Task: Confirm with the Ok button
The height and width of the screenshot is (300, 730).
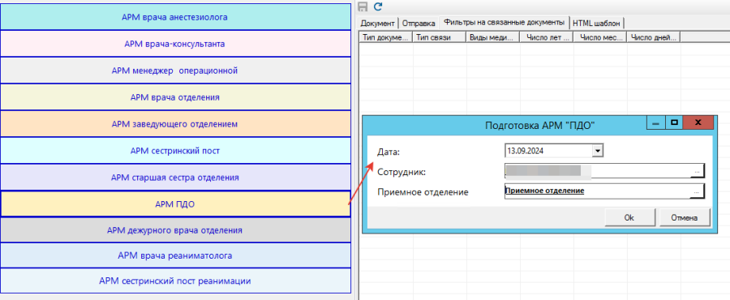Action: [629, 217]
